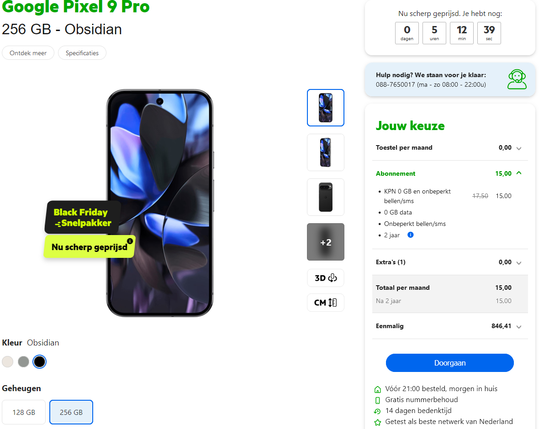This screenshot has height=429, width=544.
Task: Jump to the Specificaties section
Action: click(x=82, y=53)
